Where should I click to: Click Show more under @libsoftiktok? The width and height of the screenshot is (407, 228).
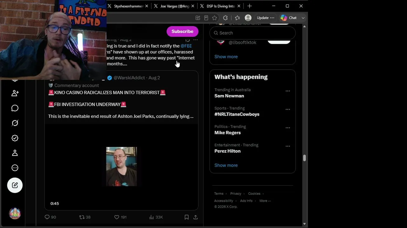[x=226, y=57]
